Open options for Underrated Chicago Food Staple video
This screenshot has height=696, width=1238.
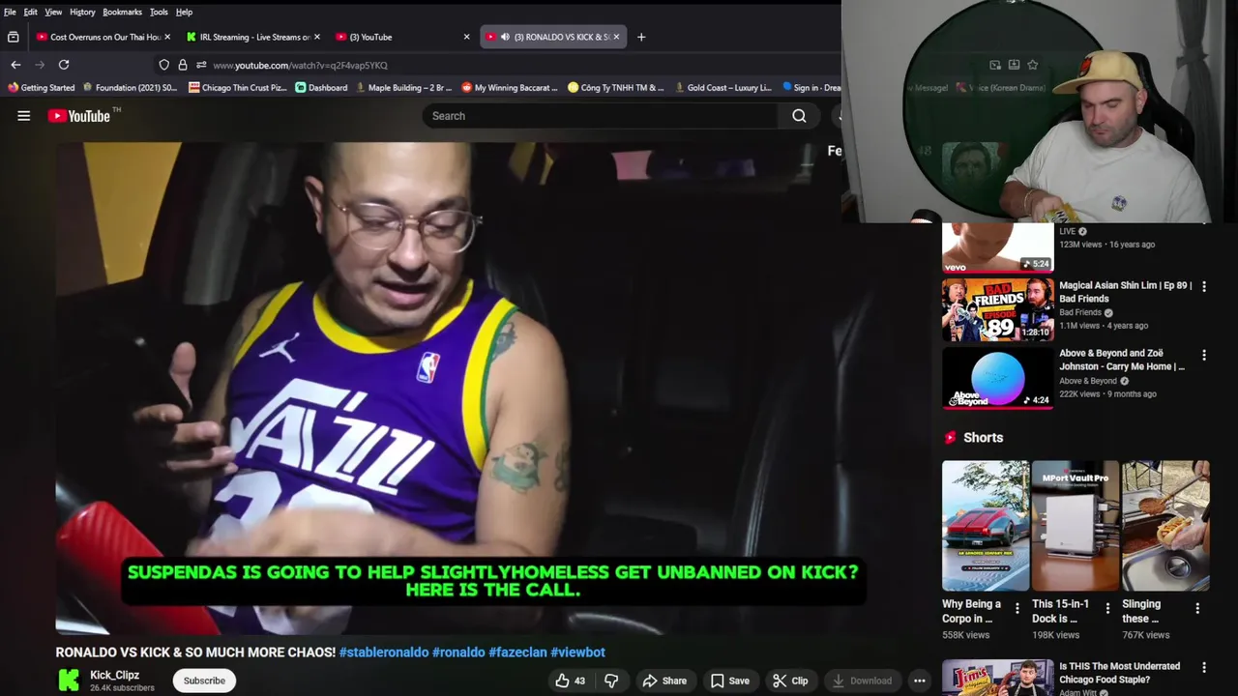pos(1204,667)
